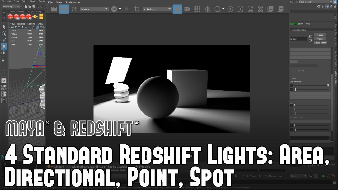Click the image-in-brackets icon
Screen dimensions: 338x190
pyautogui.click(x=250, y=9)
